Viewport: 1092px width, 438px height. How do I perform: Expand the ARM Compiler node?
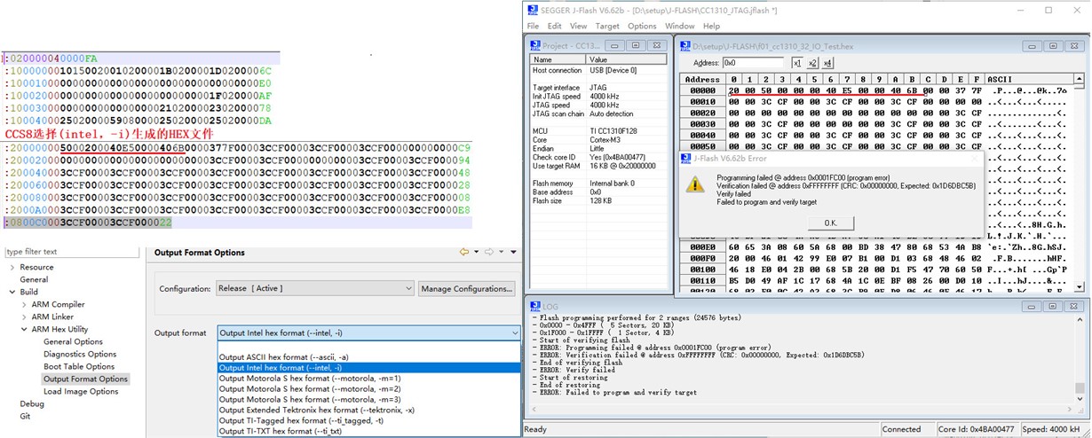pyautogui.click(x=24, y=304)
